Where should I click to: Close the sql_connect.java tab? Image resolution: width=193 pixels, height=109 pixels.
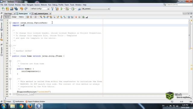[x=50, y=14]
